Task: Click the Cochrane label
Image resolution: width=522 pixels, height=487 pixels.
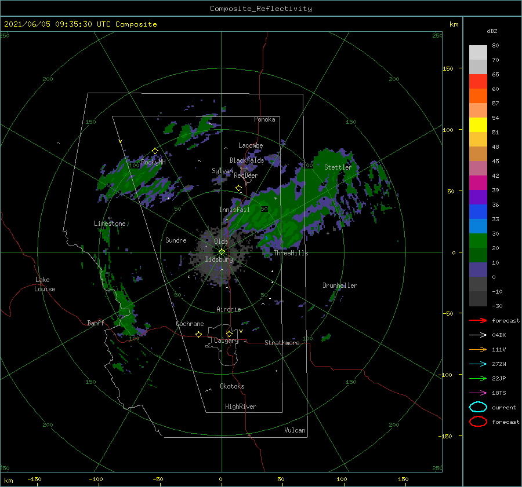Action: 190,324
